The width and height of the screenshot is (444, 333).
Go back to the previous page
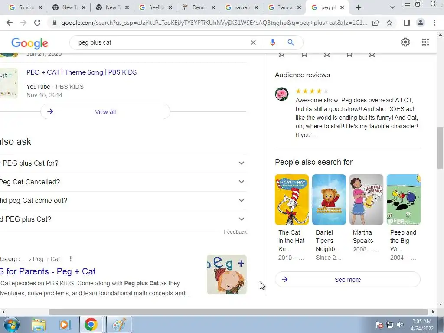pyautogui.click(x=10, y=23)
